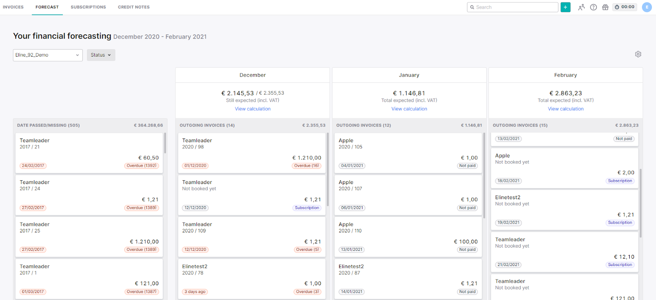The width and height of the screenshot is (656, 300).
Task: Click the February column scrollbar
Action: [x=641, y=203]
